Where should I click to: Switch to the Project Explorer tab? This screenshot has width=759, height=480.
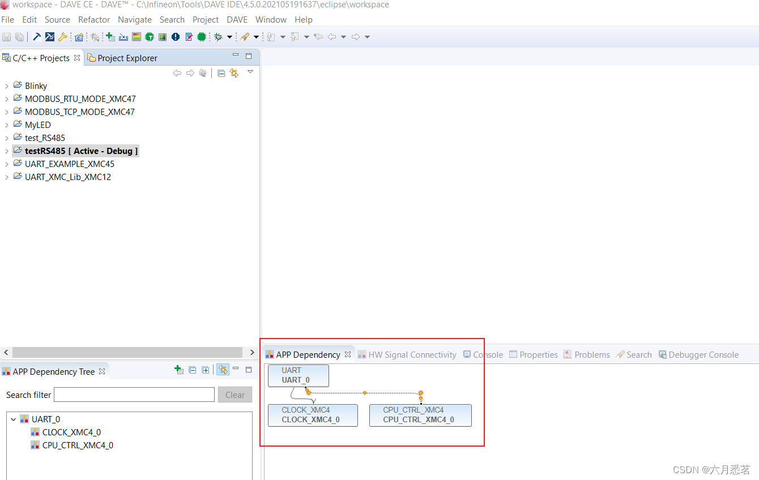pos(122,58)
